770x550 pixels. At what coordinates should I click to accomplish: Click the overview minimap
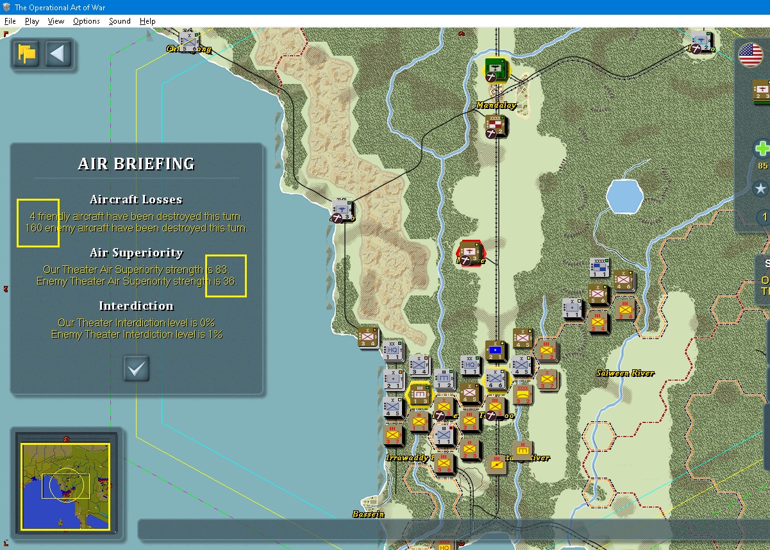tap(65, 486)
